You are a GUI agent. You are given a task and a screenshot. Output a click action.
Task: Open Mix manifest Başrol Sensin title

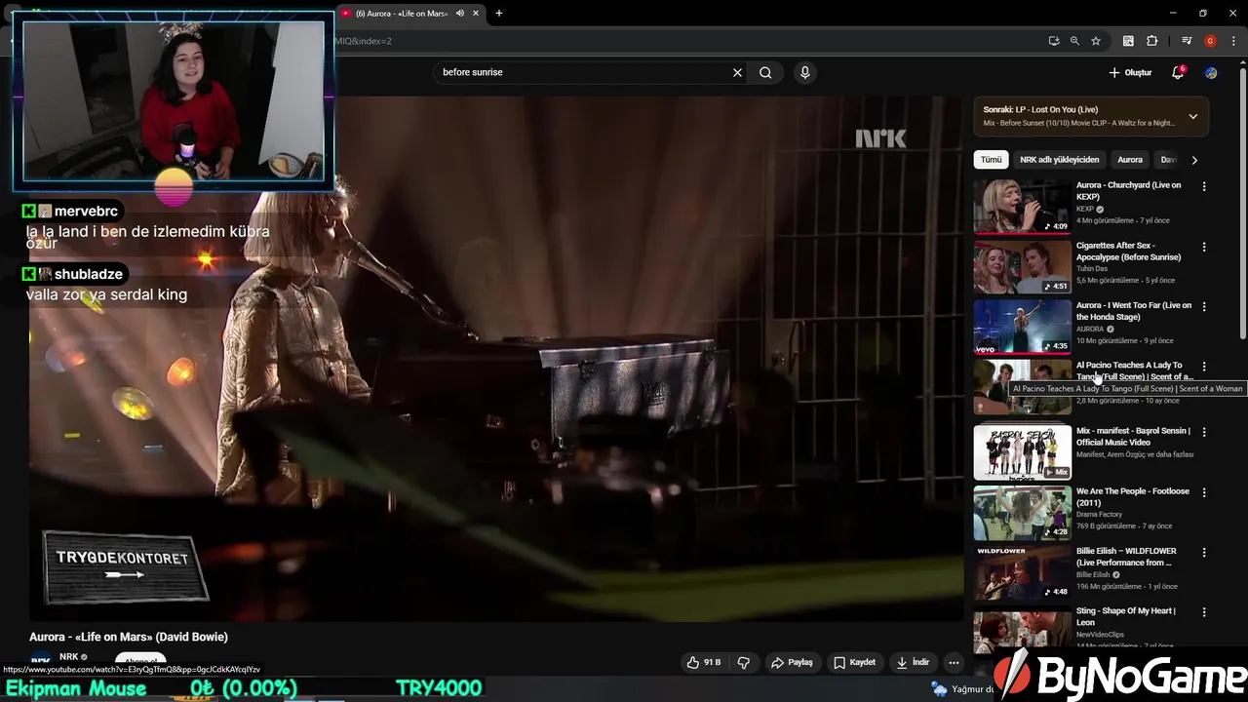(1133, 437)
